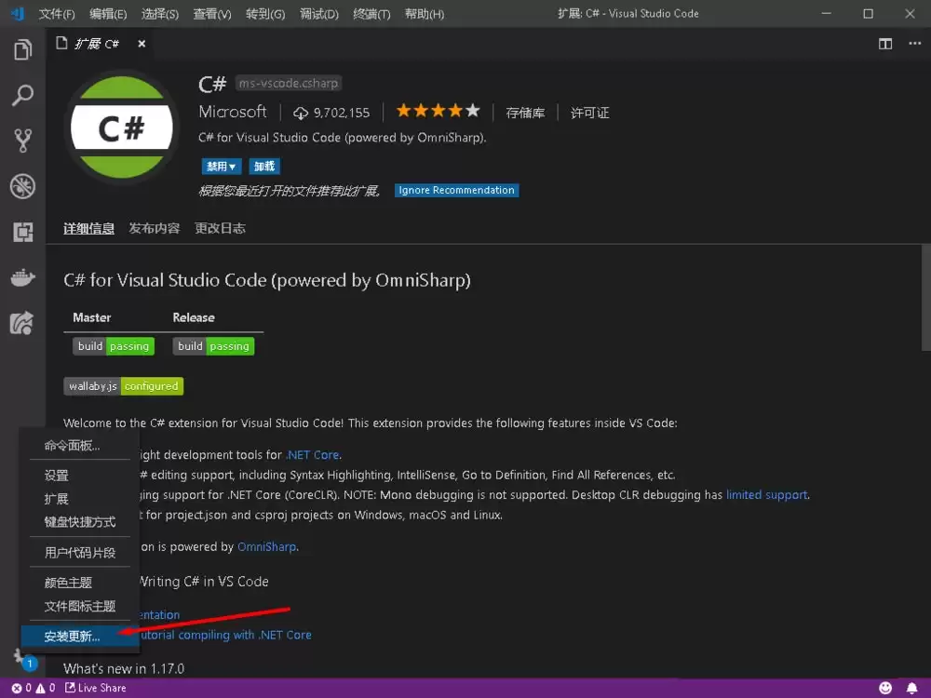
Task: Open the 禁用 dropdown arrow
Action: [232, 166]
